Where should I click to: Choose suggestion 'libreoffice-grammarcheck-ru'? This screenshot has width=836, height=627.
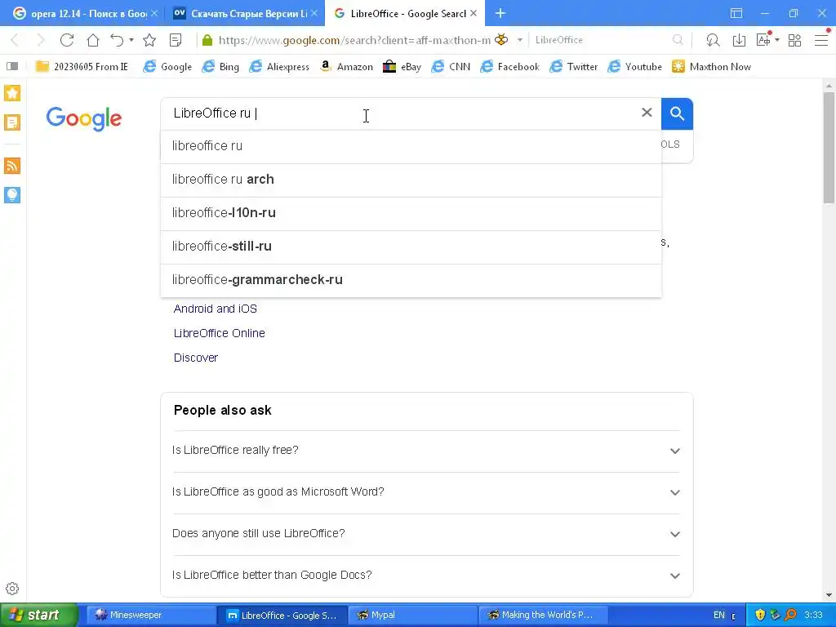pyautogui.click(x=411, y=281)
